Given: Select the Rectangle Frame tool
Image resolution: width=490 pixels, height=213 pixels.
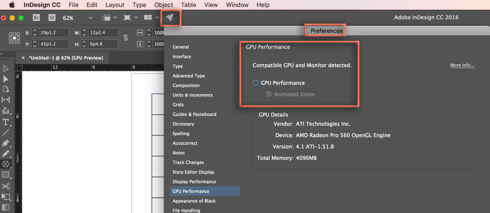Looking at the screenshot, I should [6, 164].
